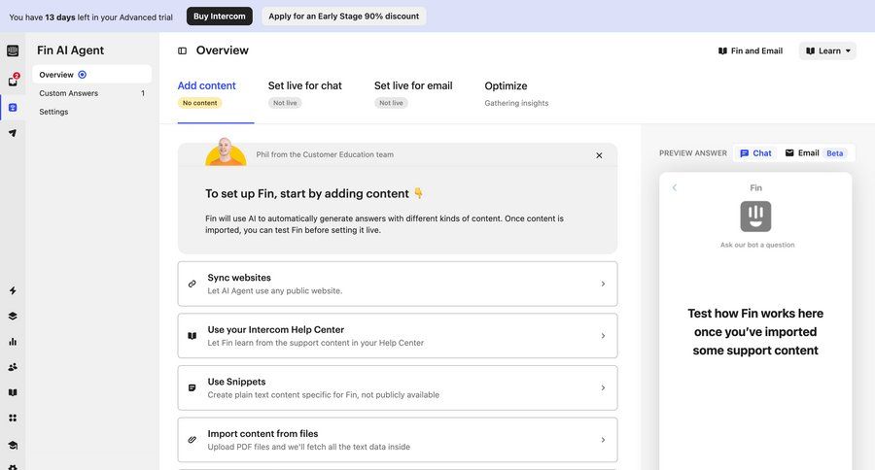Click the Intercom logo in sidebar
The height and width of the screenshot is (470, 875).
pos(13,50)
